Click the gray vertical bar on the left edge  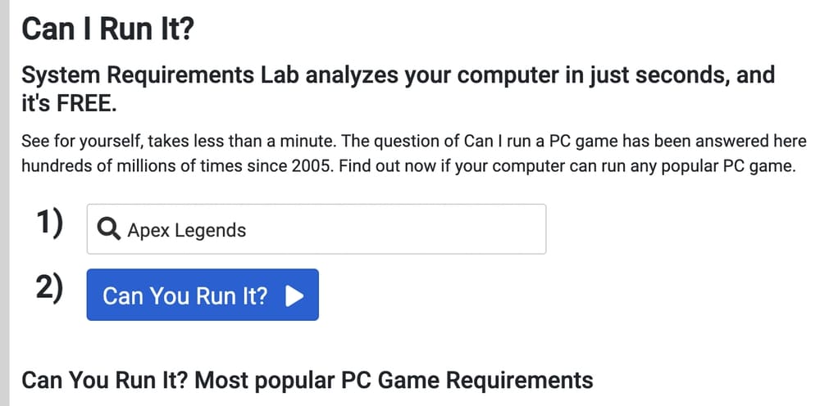(x=6, y=203)
